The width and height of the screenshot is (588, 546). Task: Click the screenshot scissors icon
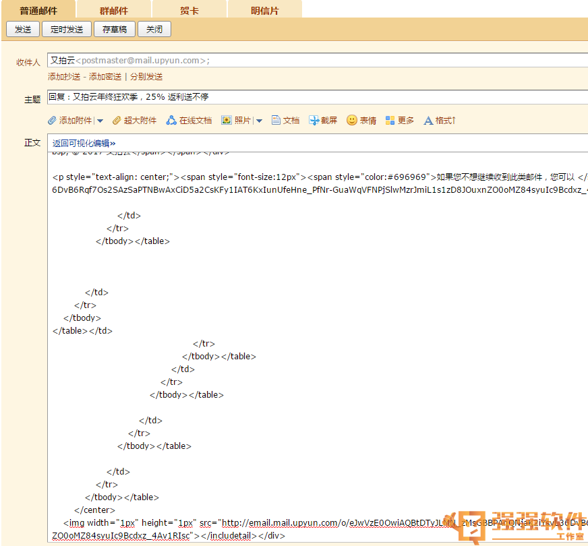pos(314,120)
